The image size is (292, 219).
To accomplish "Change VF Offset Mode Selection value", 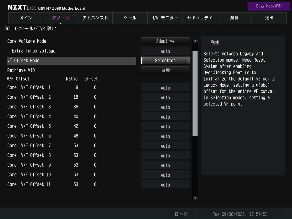I will (165, 60).
